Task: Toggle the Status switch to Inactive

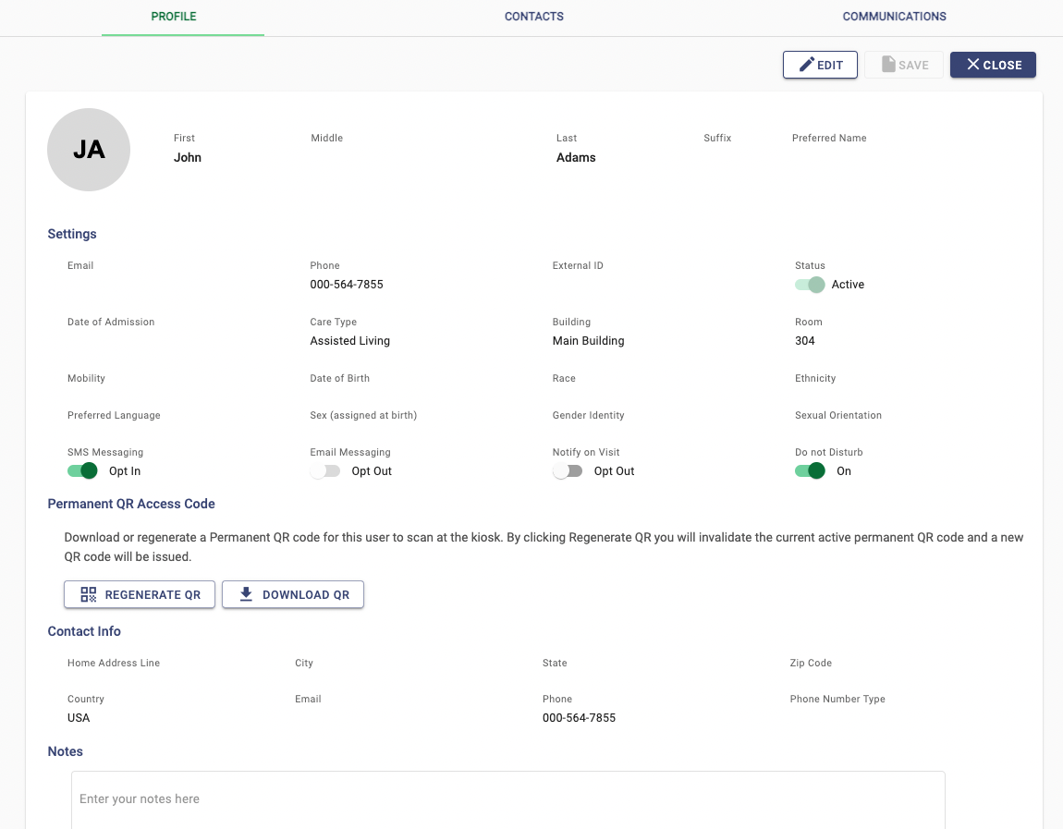Action: [x=810, y=285]
